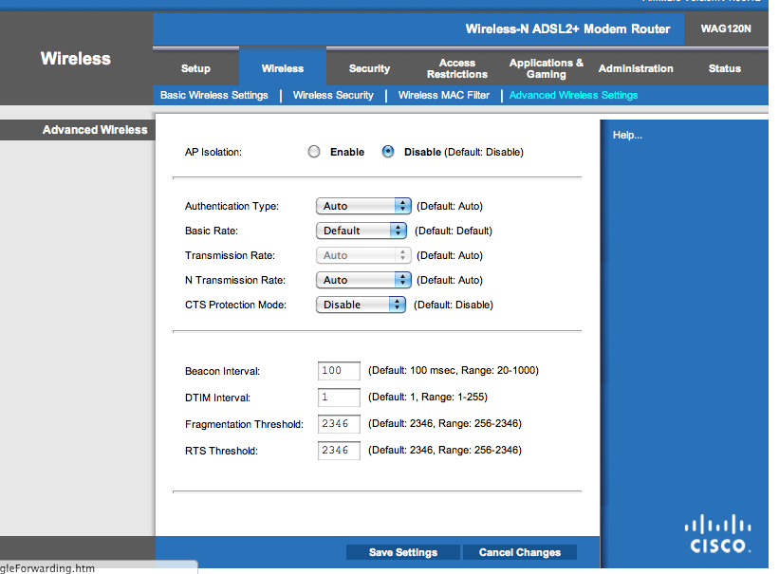Open the N Transmission Rate dropdown

(x=363, y=280)
